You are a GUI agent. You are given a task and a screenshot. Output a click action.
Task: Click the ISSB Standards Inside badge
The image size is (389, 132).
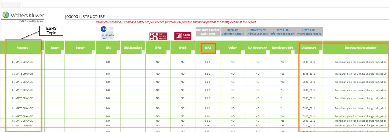coord(158,36)
